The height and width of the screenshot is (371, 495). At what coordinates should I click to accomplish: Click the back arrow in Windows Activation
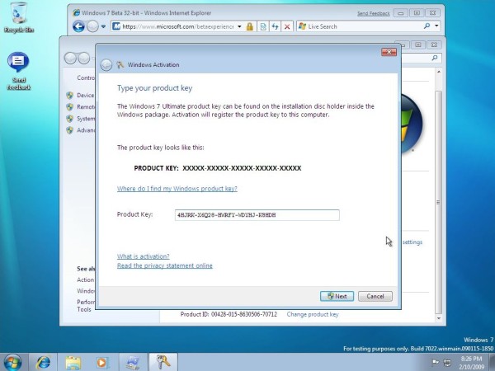[106, 65]
